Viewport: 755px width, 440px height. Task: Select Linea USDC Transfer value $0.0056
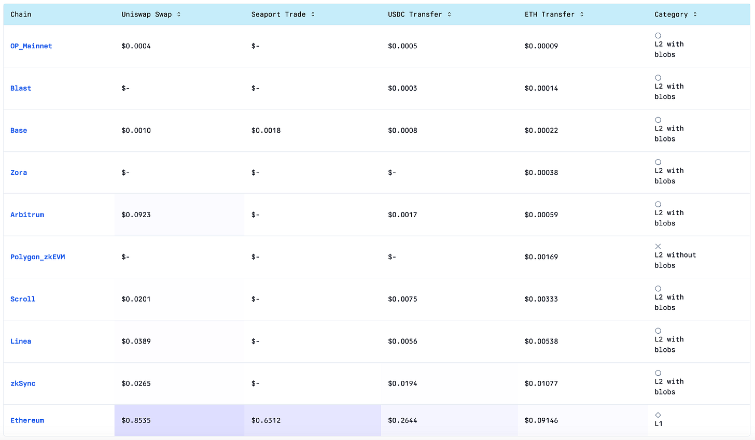click(x=402, y=341)
